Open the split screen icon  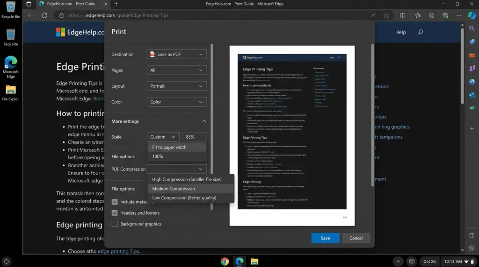(x=403, y=15)
